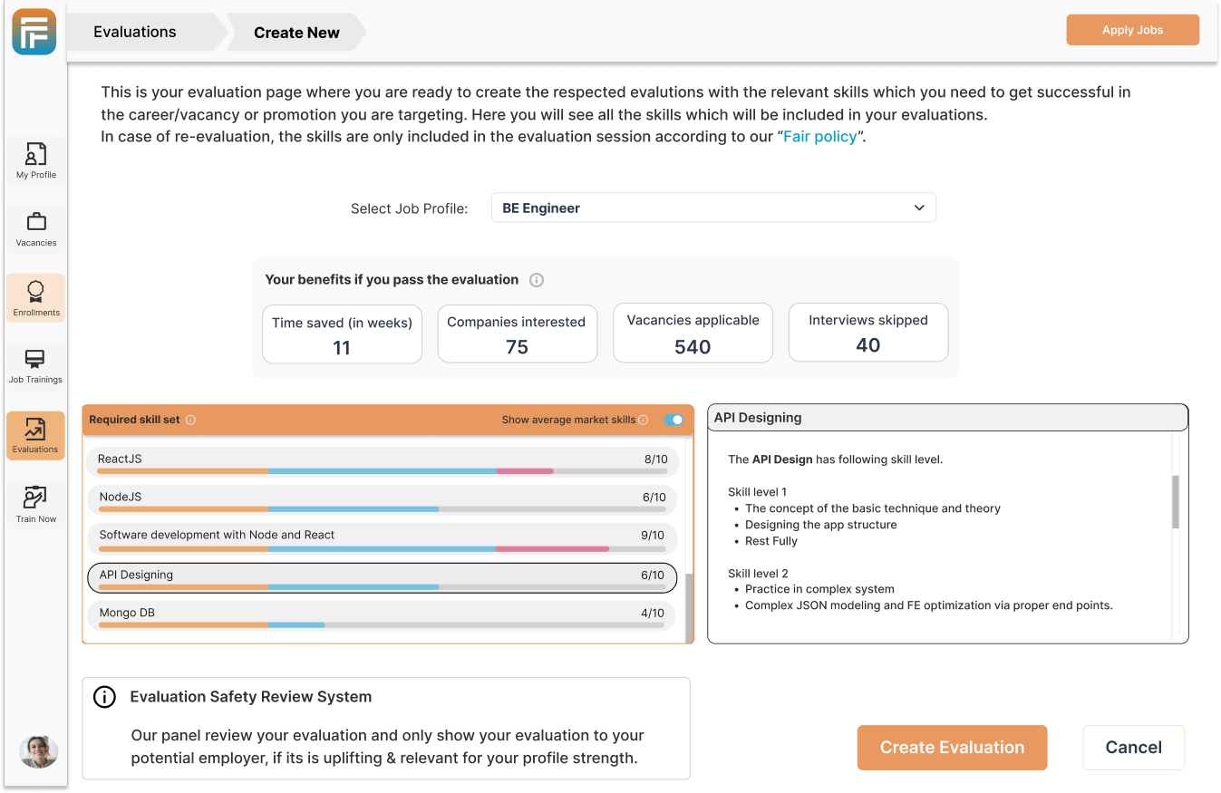Viewport: 1221px width, 793px height.
Task: Click the info icon next to Required skill set
Action: [190, 421]
